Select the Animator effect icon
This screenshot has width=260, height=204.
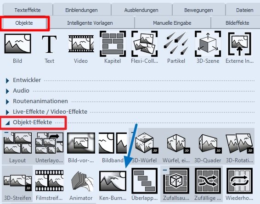(81, 182)
